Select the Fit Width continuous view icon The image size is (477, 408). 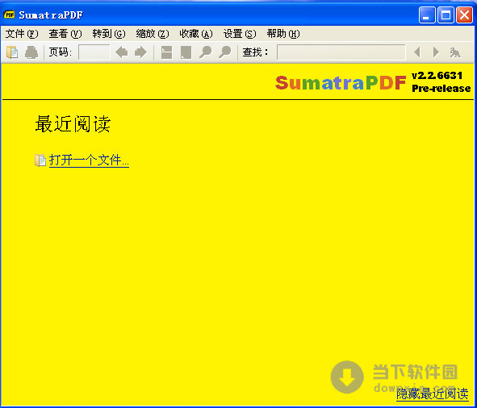pyautogui.click(x=167, y=52)
